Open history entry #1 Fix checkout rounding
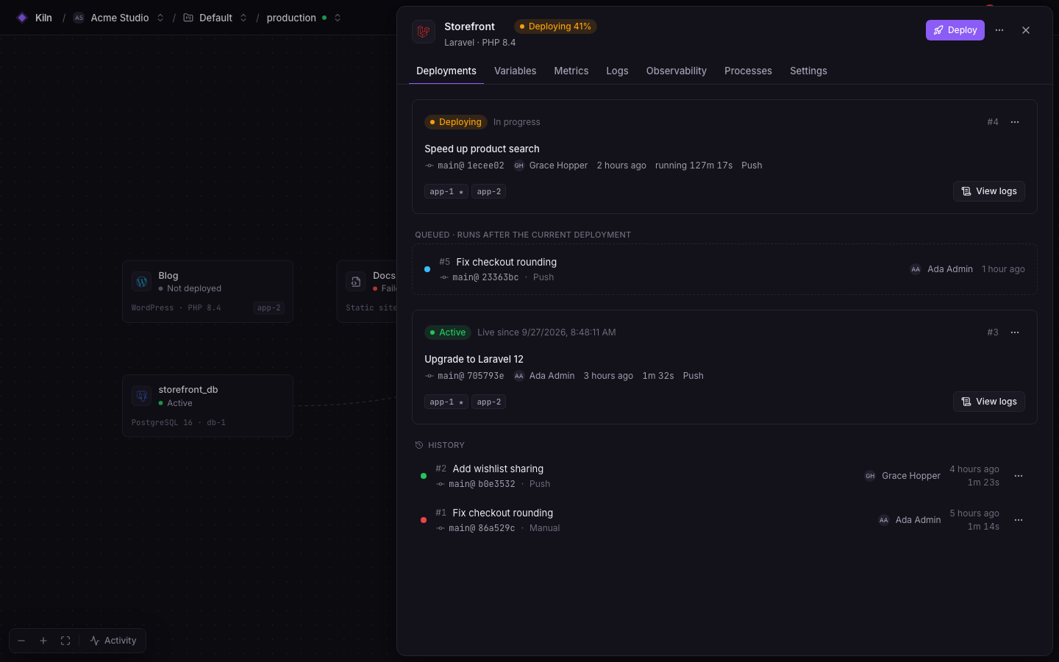This screenshot has width=1059, height=662. click(724, 520)
